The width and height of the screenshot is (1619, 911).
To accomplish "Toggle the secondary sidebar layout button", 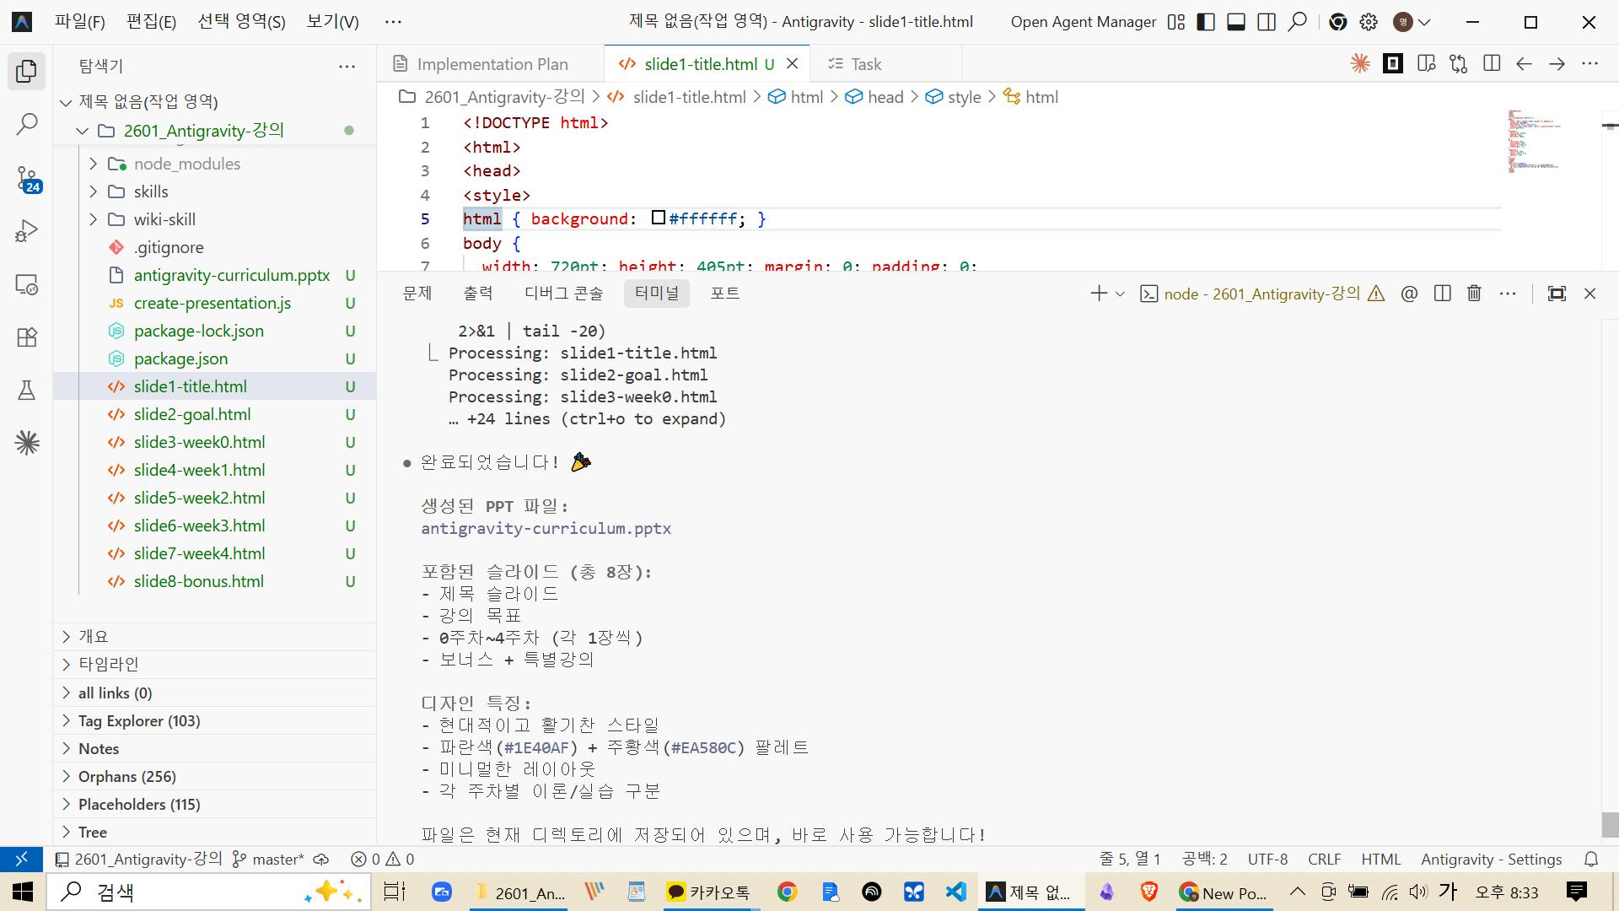I will pos(1267,22).
